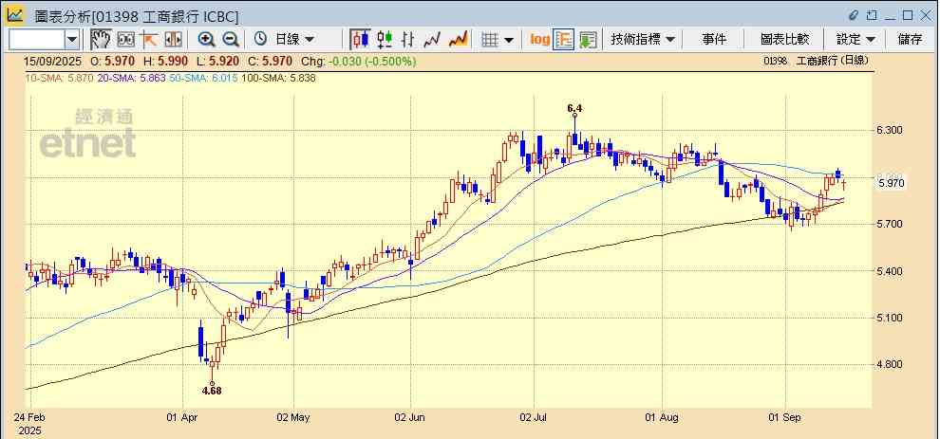Select the hand pan tool
The height and width of the screenshot is (439, 940).
coord(101,40)
